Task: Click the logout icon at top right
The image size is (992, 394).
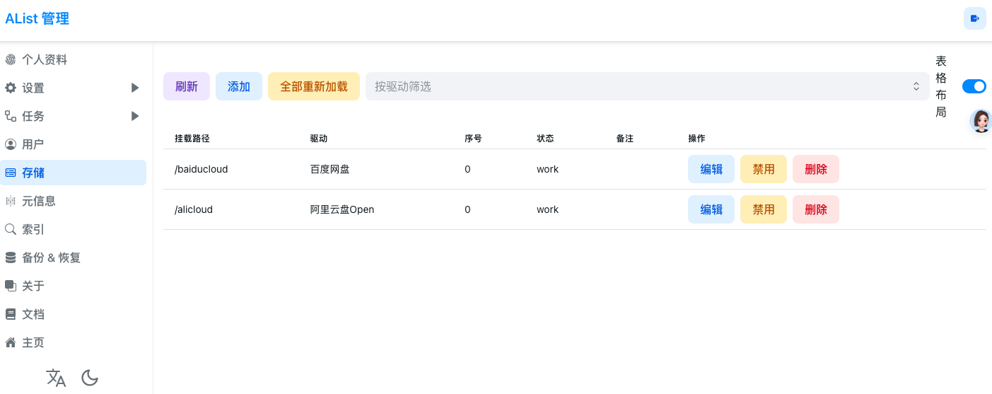Action: coord(975,18)
